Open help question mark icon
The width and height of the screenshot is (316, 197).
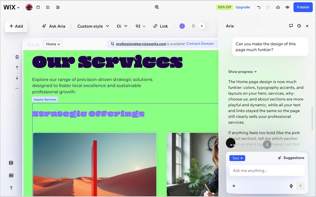coord(11,188)
